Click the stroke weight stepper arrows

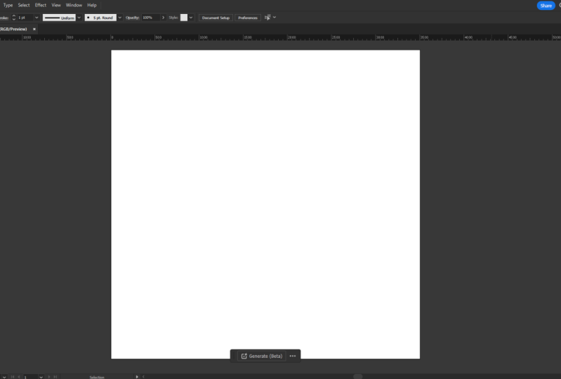[13, 18]
